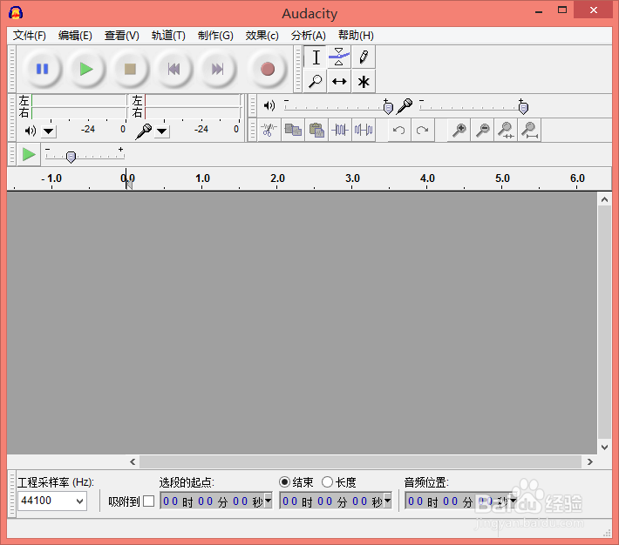Click the Audacity title bar app icon

(16, 13)
